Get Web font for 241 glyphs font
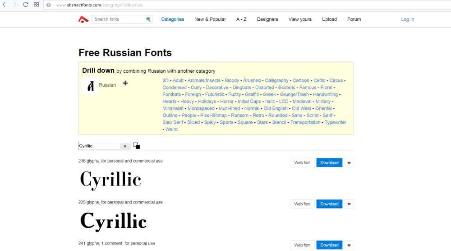The width and height of the screenshot is (451, 251). point(302,245)
